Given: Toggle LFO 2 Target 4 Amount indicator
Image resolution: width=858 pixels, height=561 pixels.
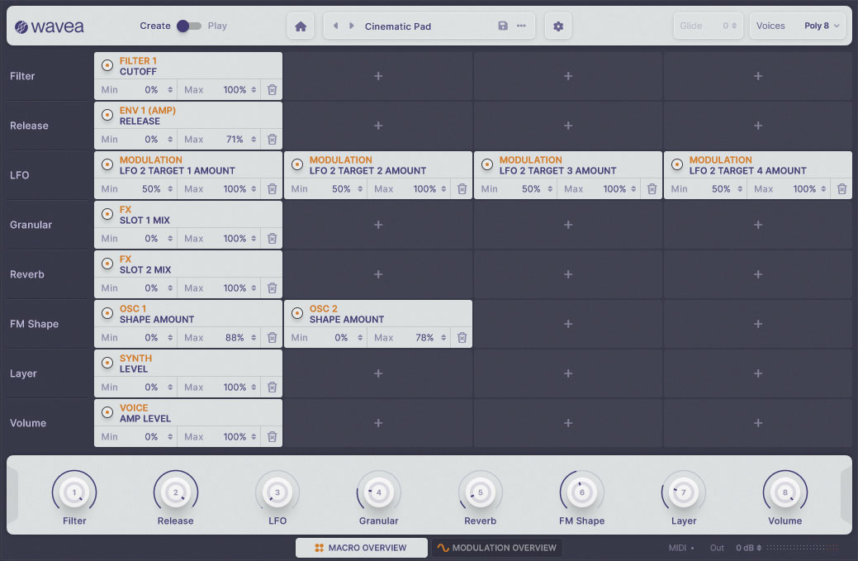Looking at the screenshot, I should 677,164.
